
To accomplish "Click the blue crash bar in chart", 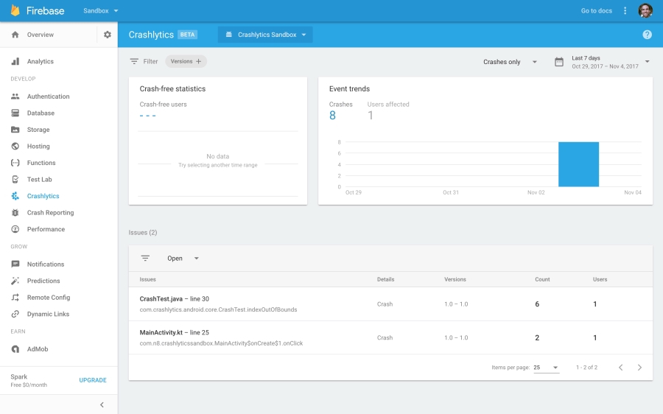I will pyautogui.click(x=578, y=164).
